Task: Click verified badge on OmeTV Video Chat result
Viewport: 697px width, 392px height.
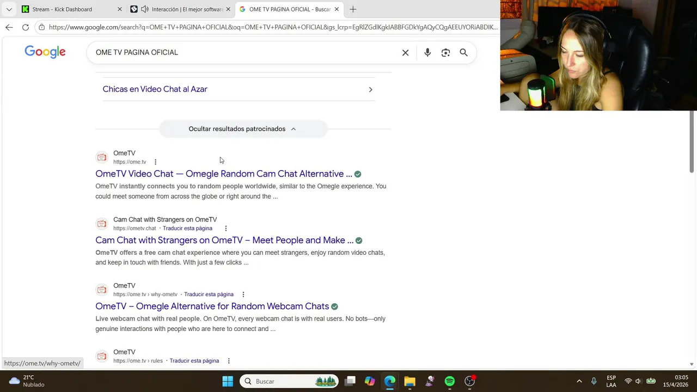Action: 358,174
